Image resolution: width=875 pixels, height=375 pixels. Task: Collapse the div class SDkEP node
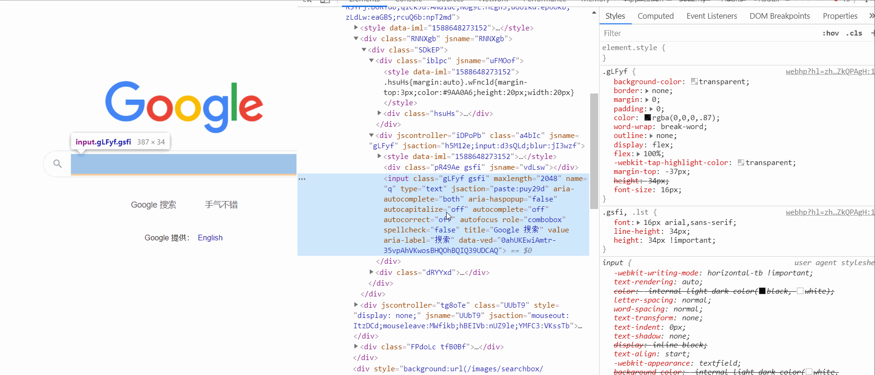click(364, 50)
